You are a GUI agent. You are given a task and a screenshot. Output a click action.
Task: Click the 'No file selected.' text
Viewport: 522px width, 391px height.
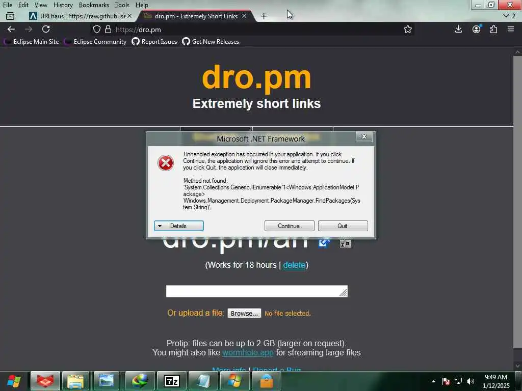288,313
